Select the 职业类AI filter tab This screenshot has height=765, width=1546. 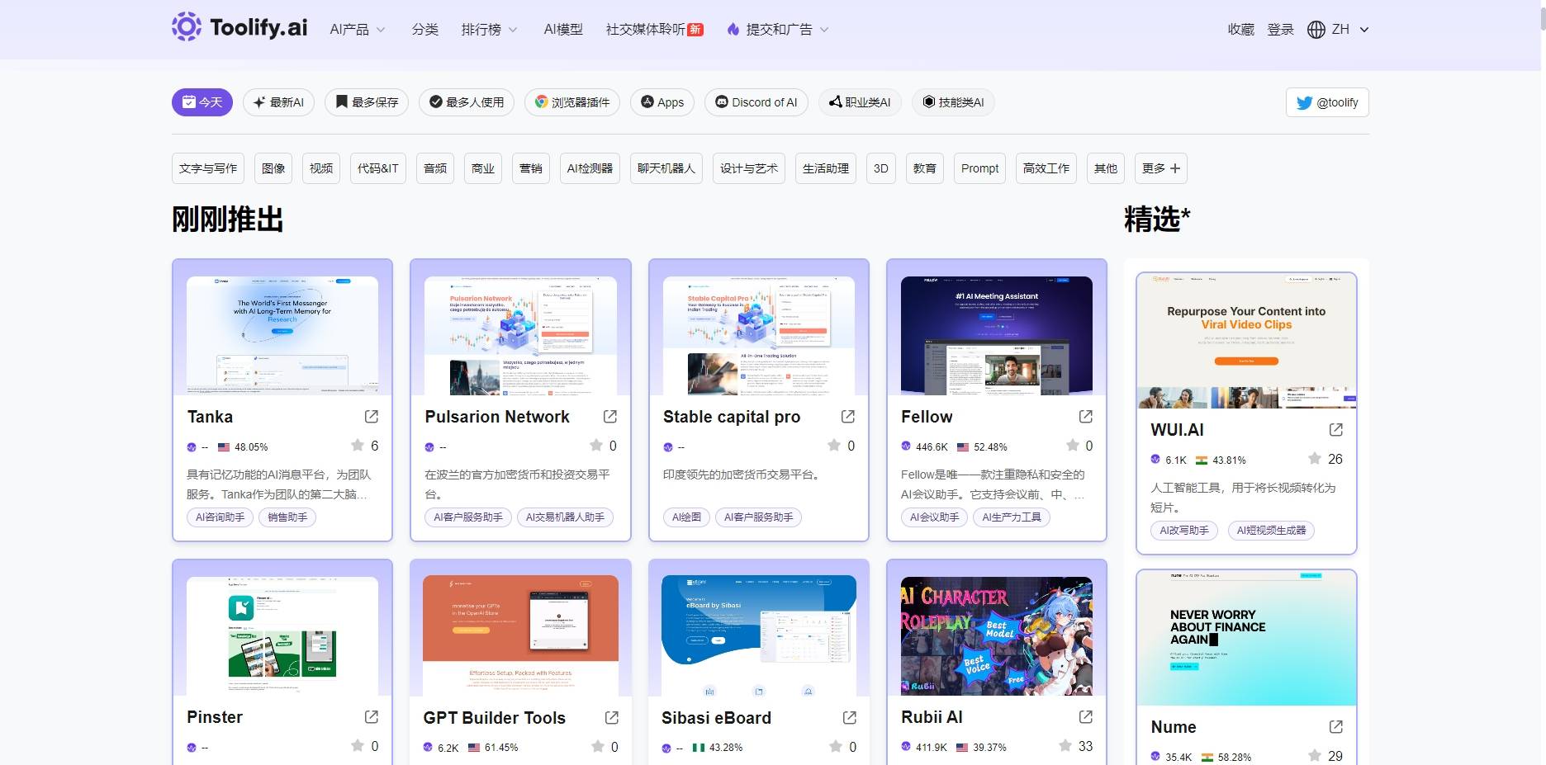coord(861,102)
